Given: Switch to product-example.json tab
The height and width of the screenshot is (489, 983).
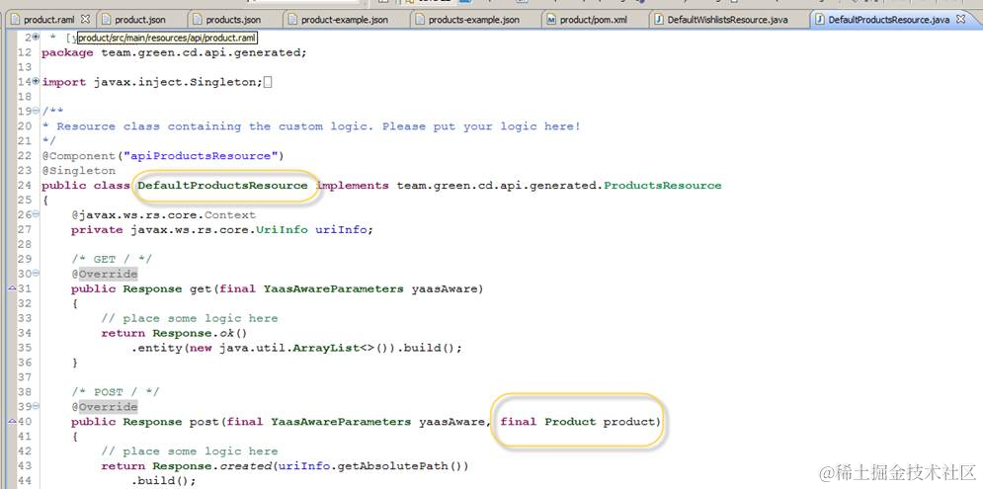Looking at the screenshot, I should (x=344, y=20).
